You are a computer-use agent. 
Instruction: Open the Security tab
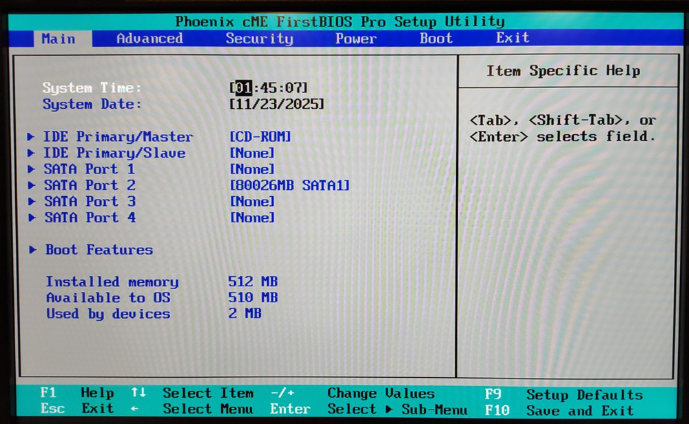coord(259,39)
